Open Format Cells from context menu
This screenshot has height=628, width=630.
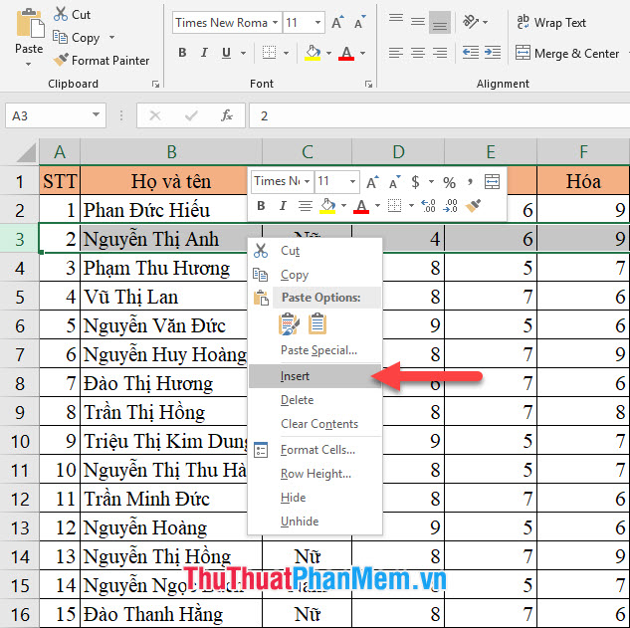click(315, 450)
